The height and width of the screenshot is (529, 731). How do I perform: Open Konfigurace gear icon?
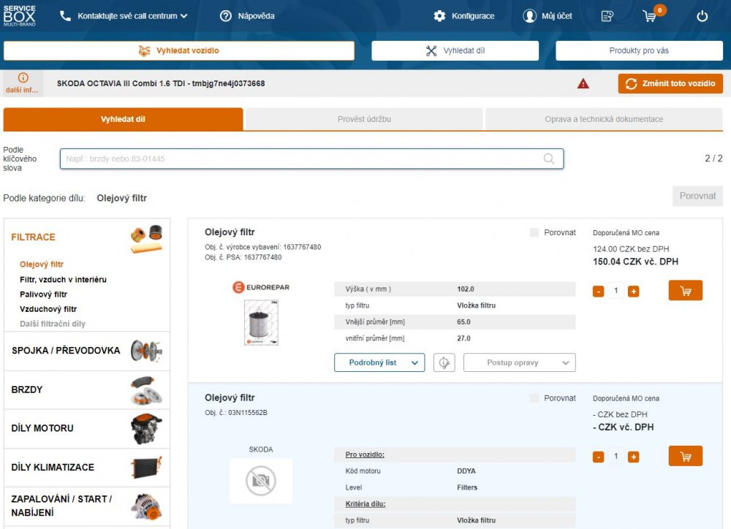[439, 16]
